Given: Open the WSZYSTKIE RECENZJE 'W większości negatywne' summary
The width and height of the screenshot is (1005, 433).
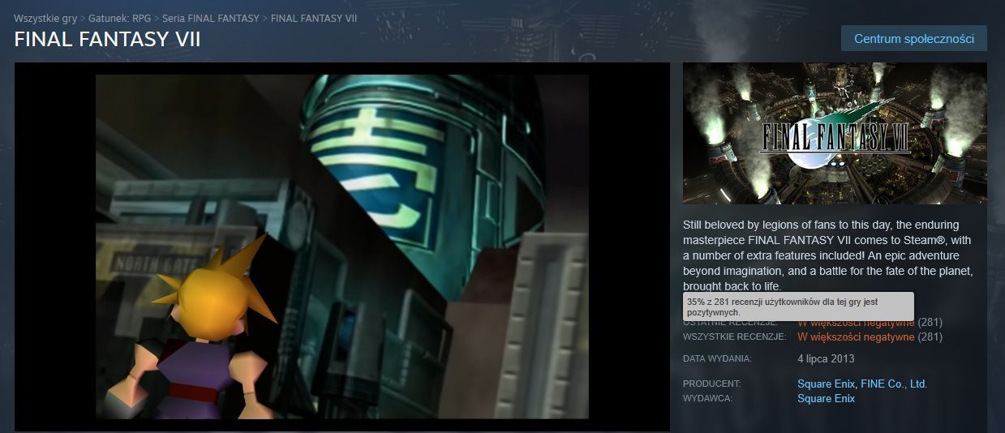Looking at the screenshot, I should (x=856, y=337).
